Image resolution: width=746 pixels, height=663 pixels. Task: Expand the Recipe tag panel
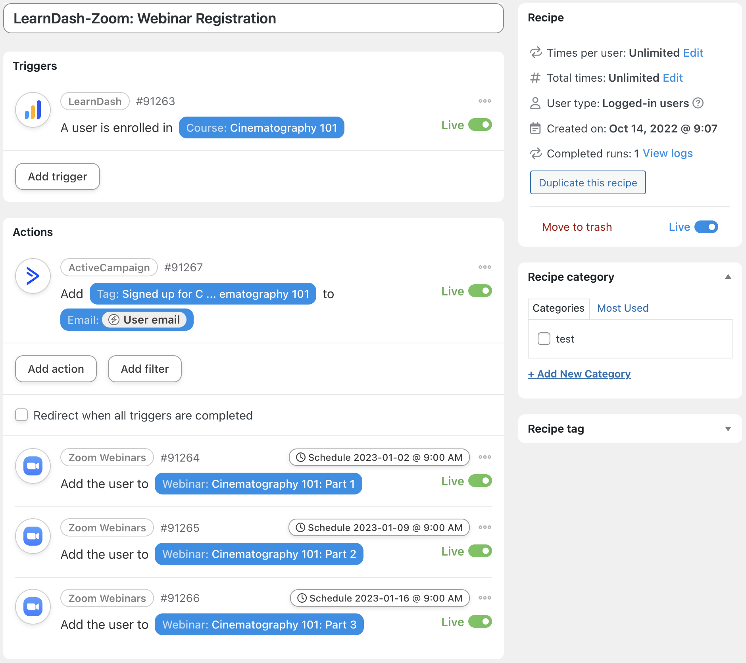point(728,429)
